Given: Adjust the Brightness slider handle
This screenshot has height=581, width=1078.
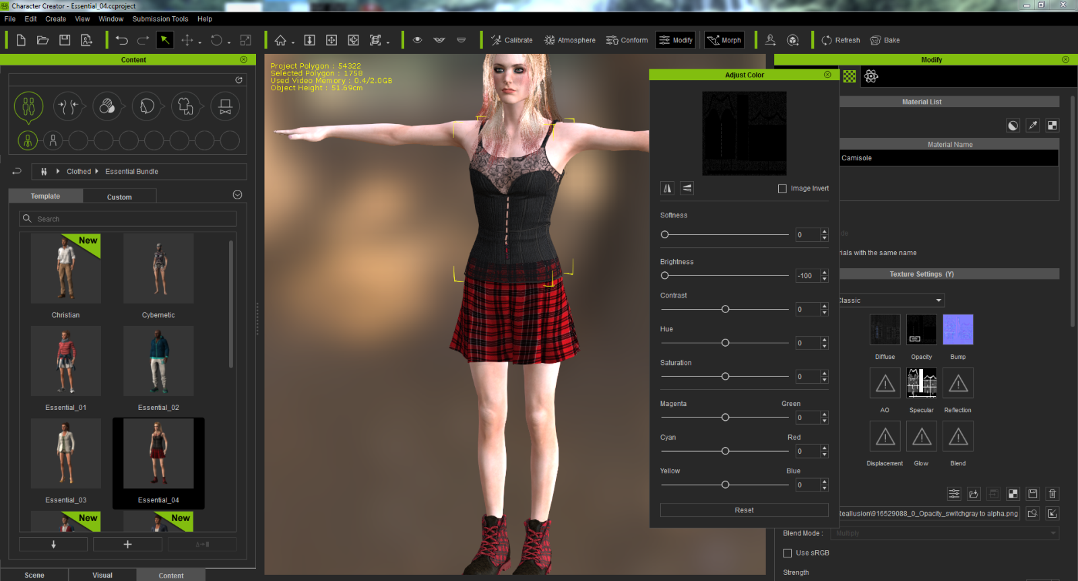Looking at the screenshot, I should pyautogui.click(x=665, y=275).
